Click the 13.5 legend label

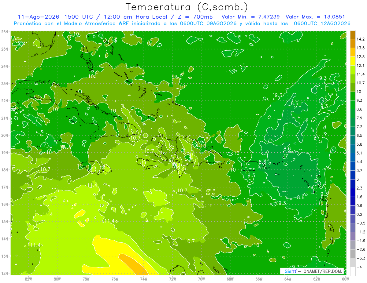361,48
